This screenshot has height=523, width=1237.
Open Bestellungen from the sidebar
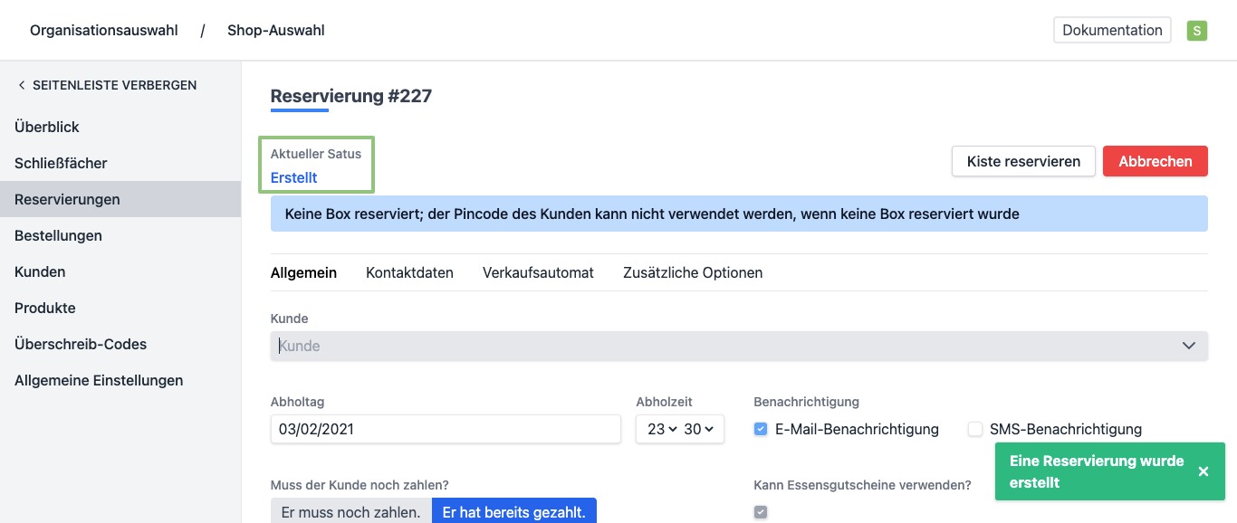58,235
